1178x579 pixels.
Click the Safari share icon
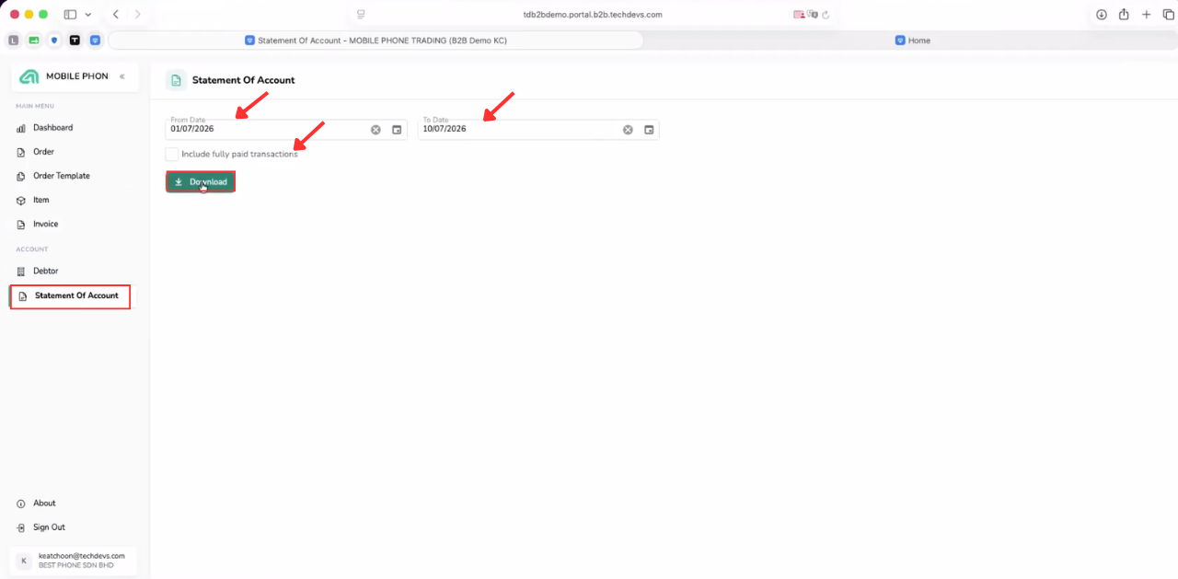tap(1124, 15)
